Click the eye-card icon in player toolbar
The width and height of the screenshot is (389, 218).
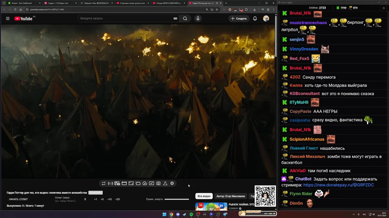[117, 183]
